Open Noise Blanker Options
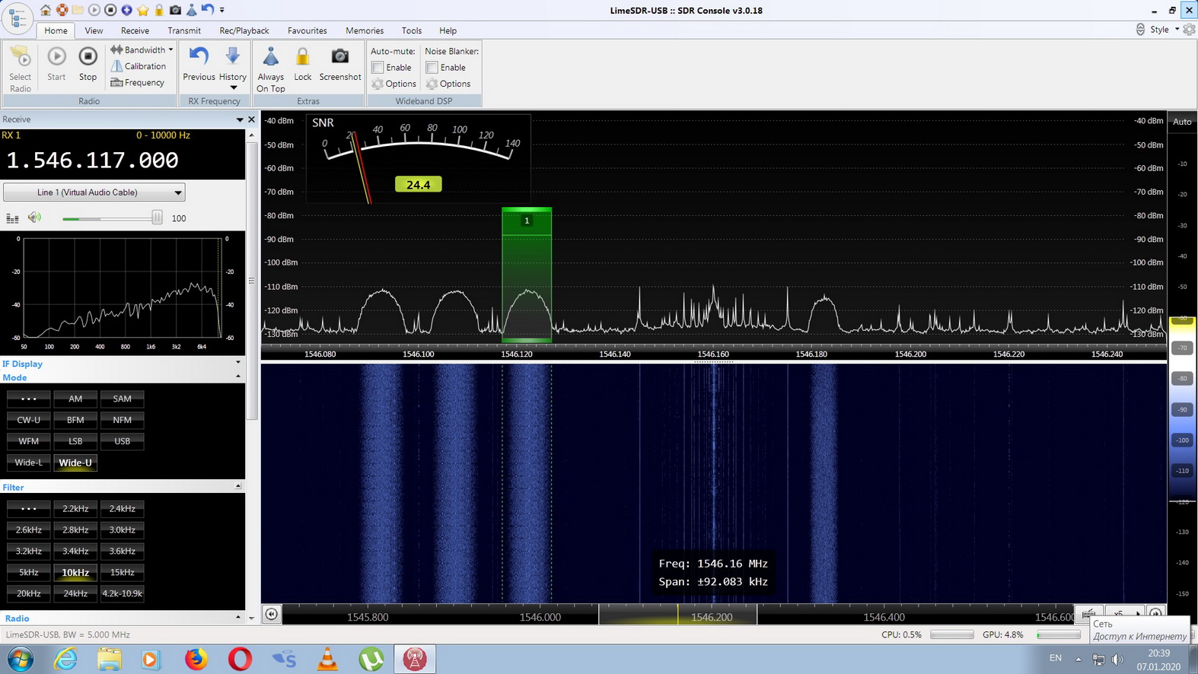1198x674 pixels. tap(448, 84)
